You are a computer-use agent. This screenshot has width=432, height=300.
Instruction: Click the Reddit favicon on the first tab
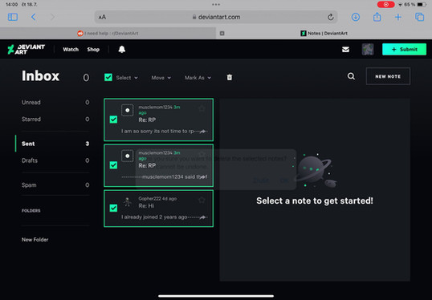click(80, 34)
